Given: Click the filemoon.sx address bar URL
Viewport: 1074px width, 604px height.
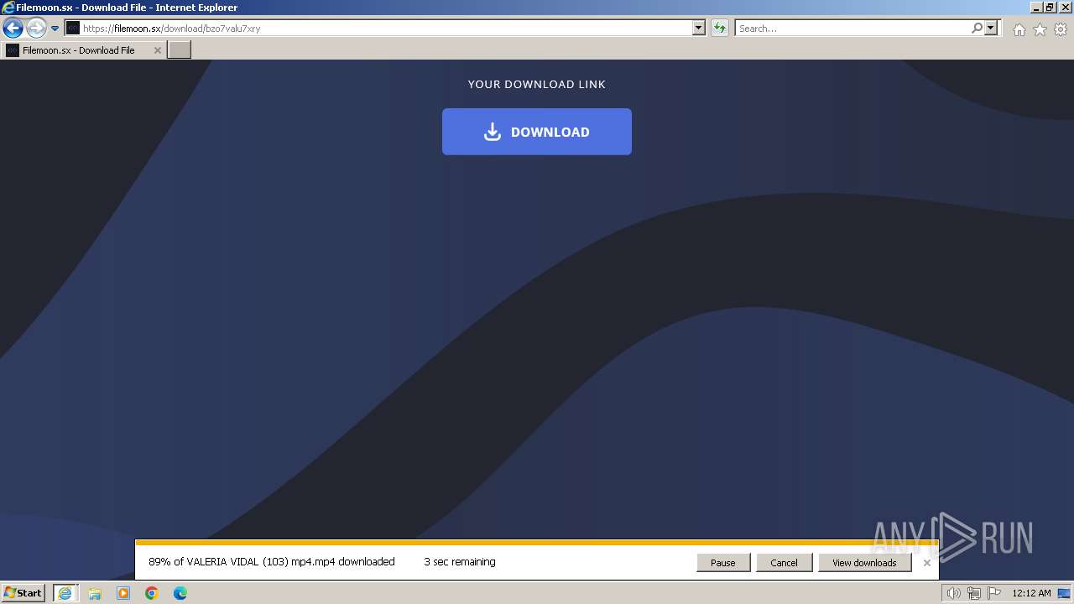Looking at the screenshot, I should pos(171,29).
